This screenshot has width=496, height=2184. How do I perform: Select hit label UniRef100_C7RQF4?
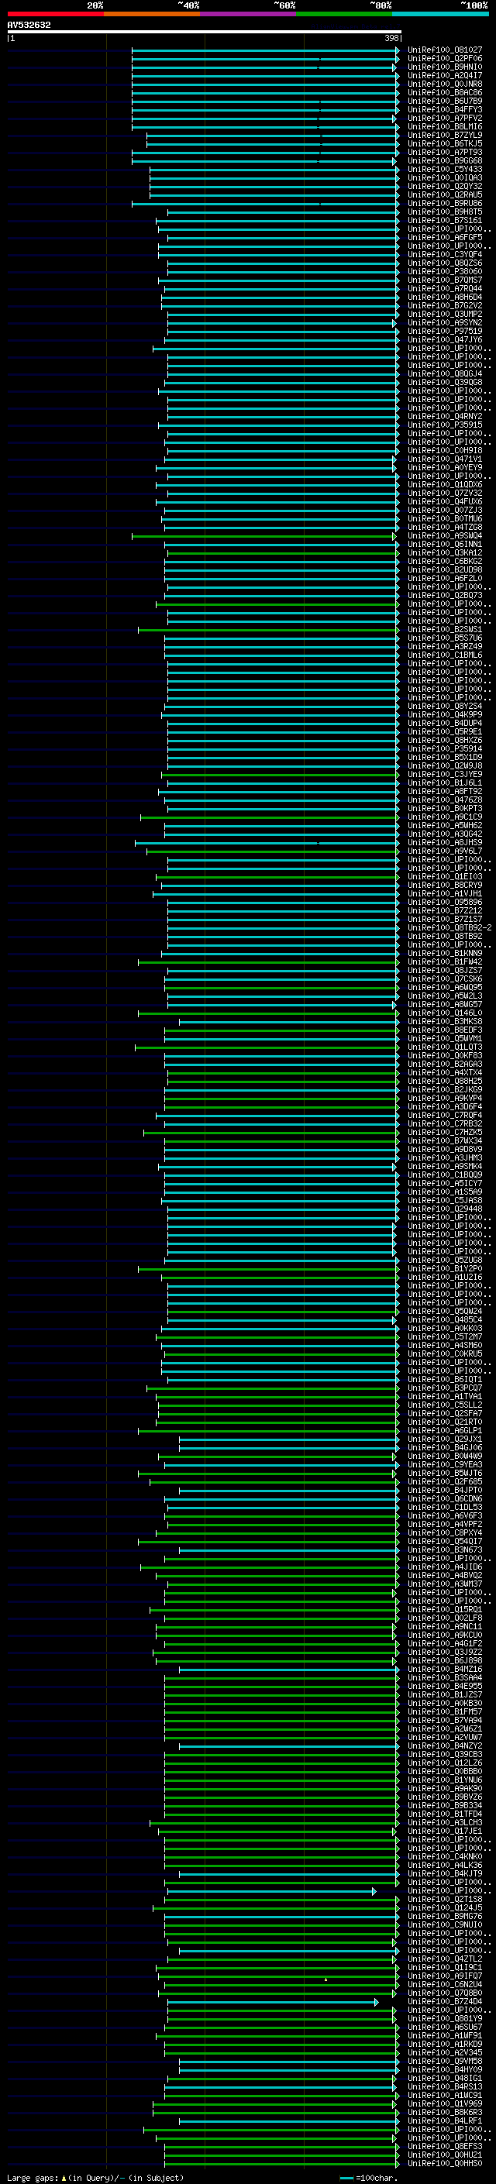445,1115
